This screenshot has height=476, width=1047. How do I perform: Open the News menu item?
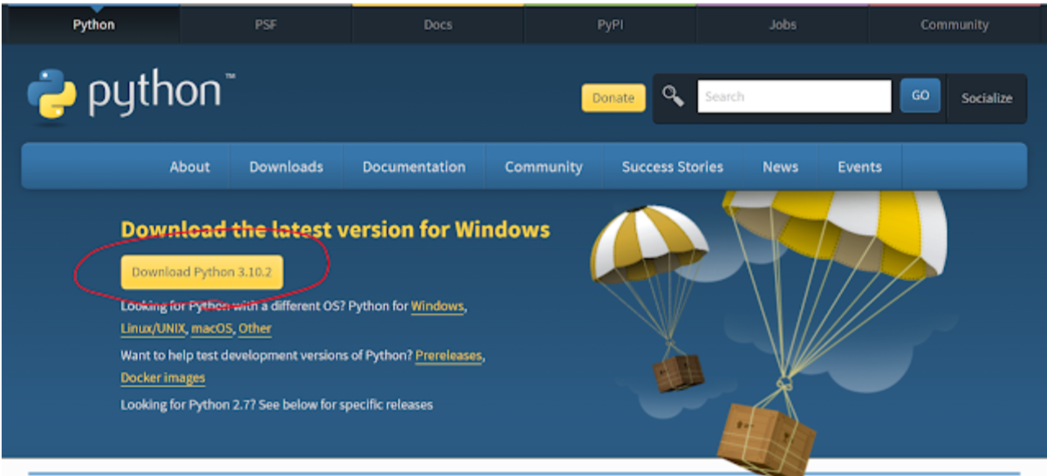point(780,167)
